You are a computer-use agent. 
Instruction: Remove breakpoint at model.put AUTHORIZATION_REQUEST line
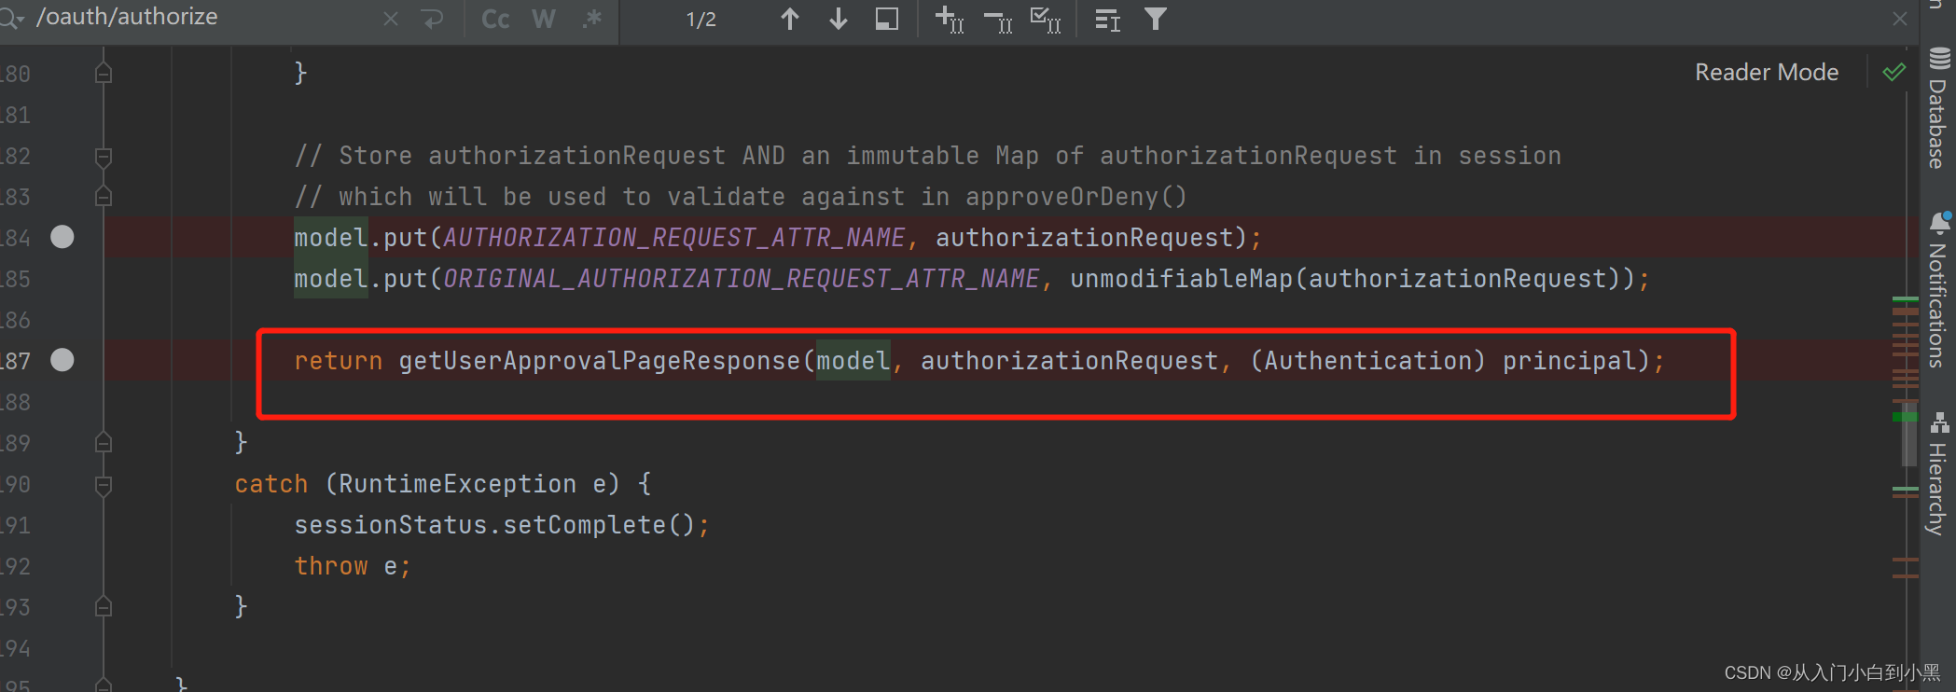click(x=62, y=237)
